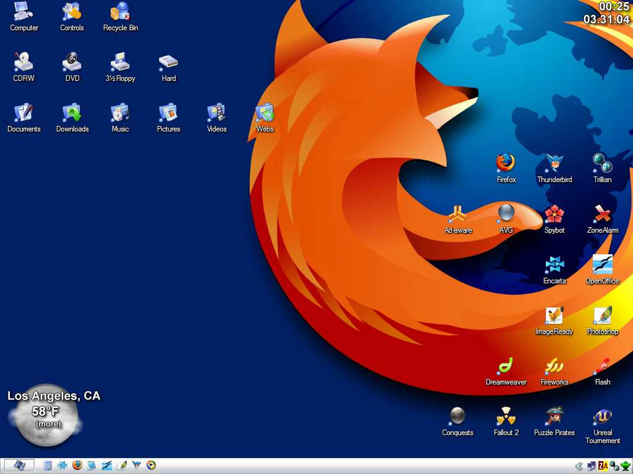The height and width of the screenshot is (474, 633).
Task: Select the DVD drive icon
Action: point(72,67)
